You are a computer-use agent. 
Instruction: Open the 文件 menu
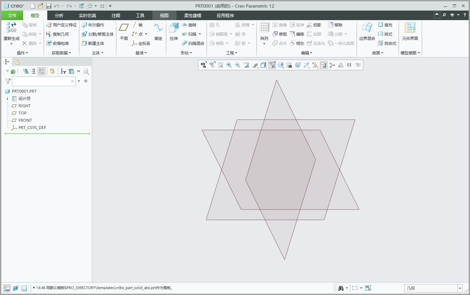coord(12,15)
